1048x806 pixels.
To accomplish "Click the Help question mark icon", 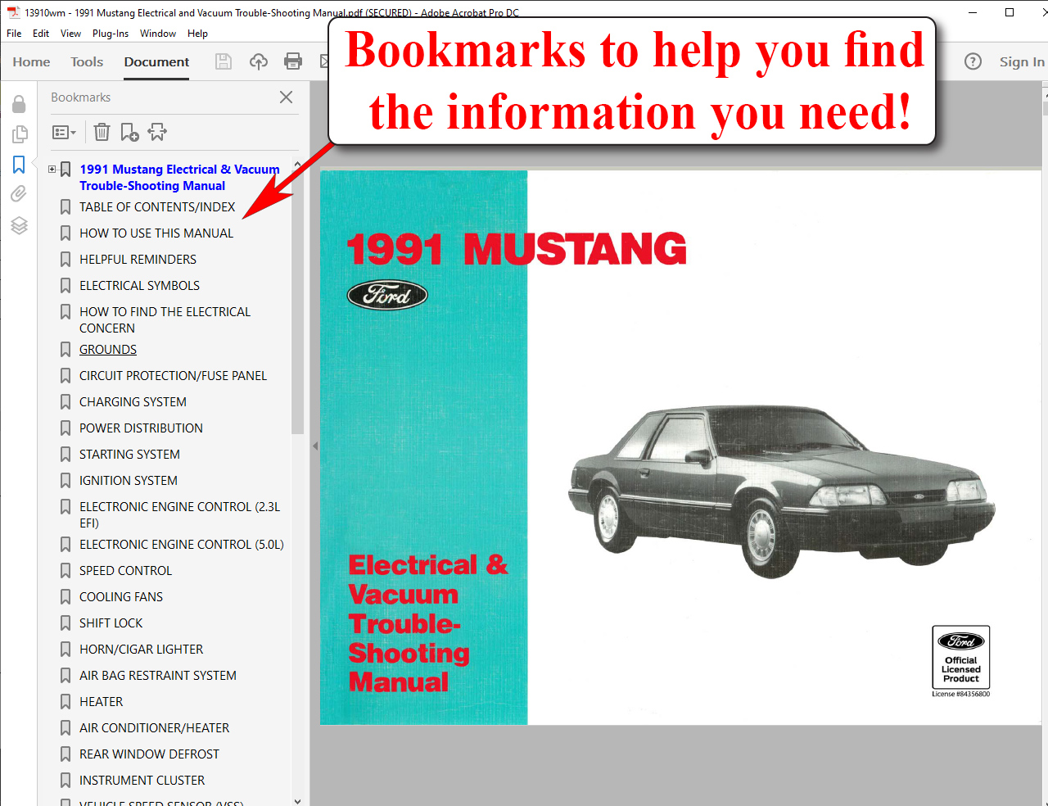I will click(973, 61).
